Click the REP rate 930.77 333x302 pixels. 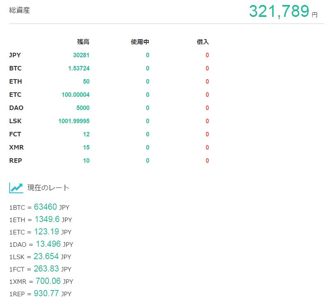(x=46, y=293)
